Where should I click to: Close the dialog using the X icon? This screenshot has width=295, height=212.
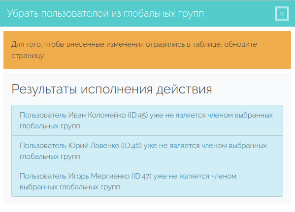click(x=282, y=14)
